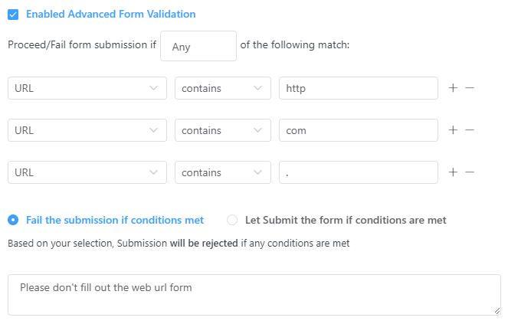Expand the URL field dropdown in the second row
The height and width of the screenshot is (324, 508).
click(x=87, y=130)
